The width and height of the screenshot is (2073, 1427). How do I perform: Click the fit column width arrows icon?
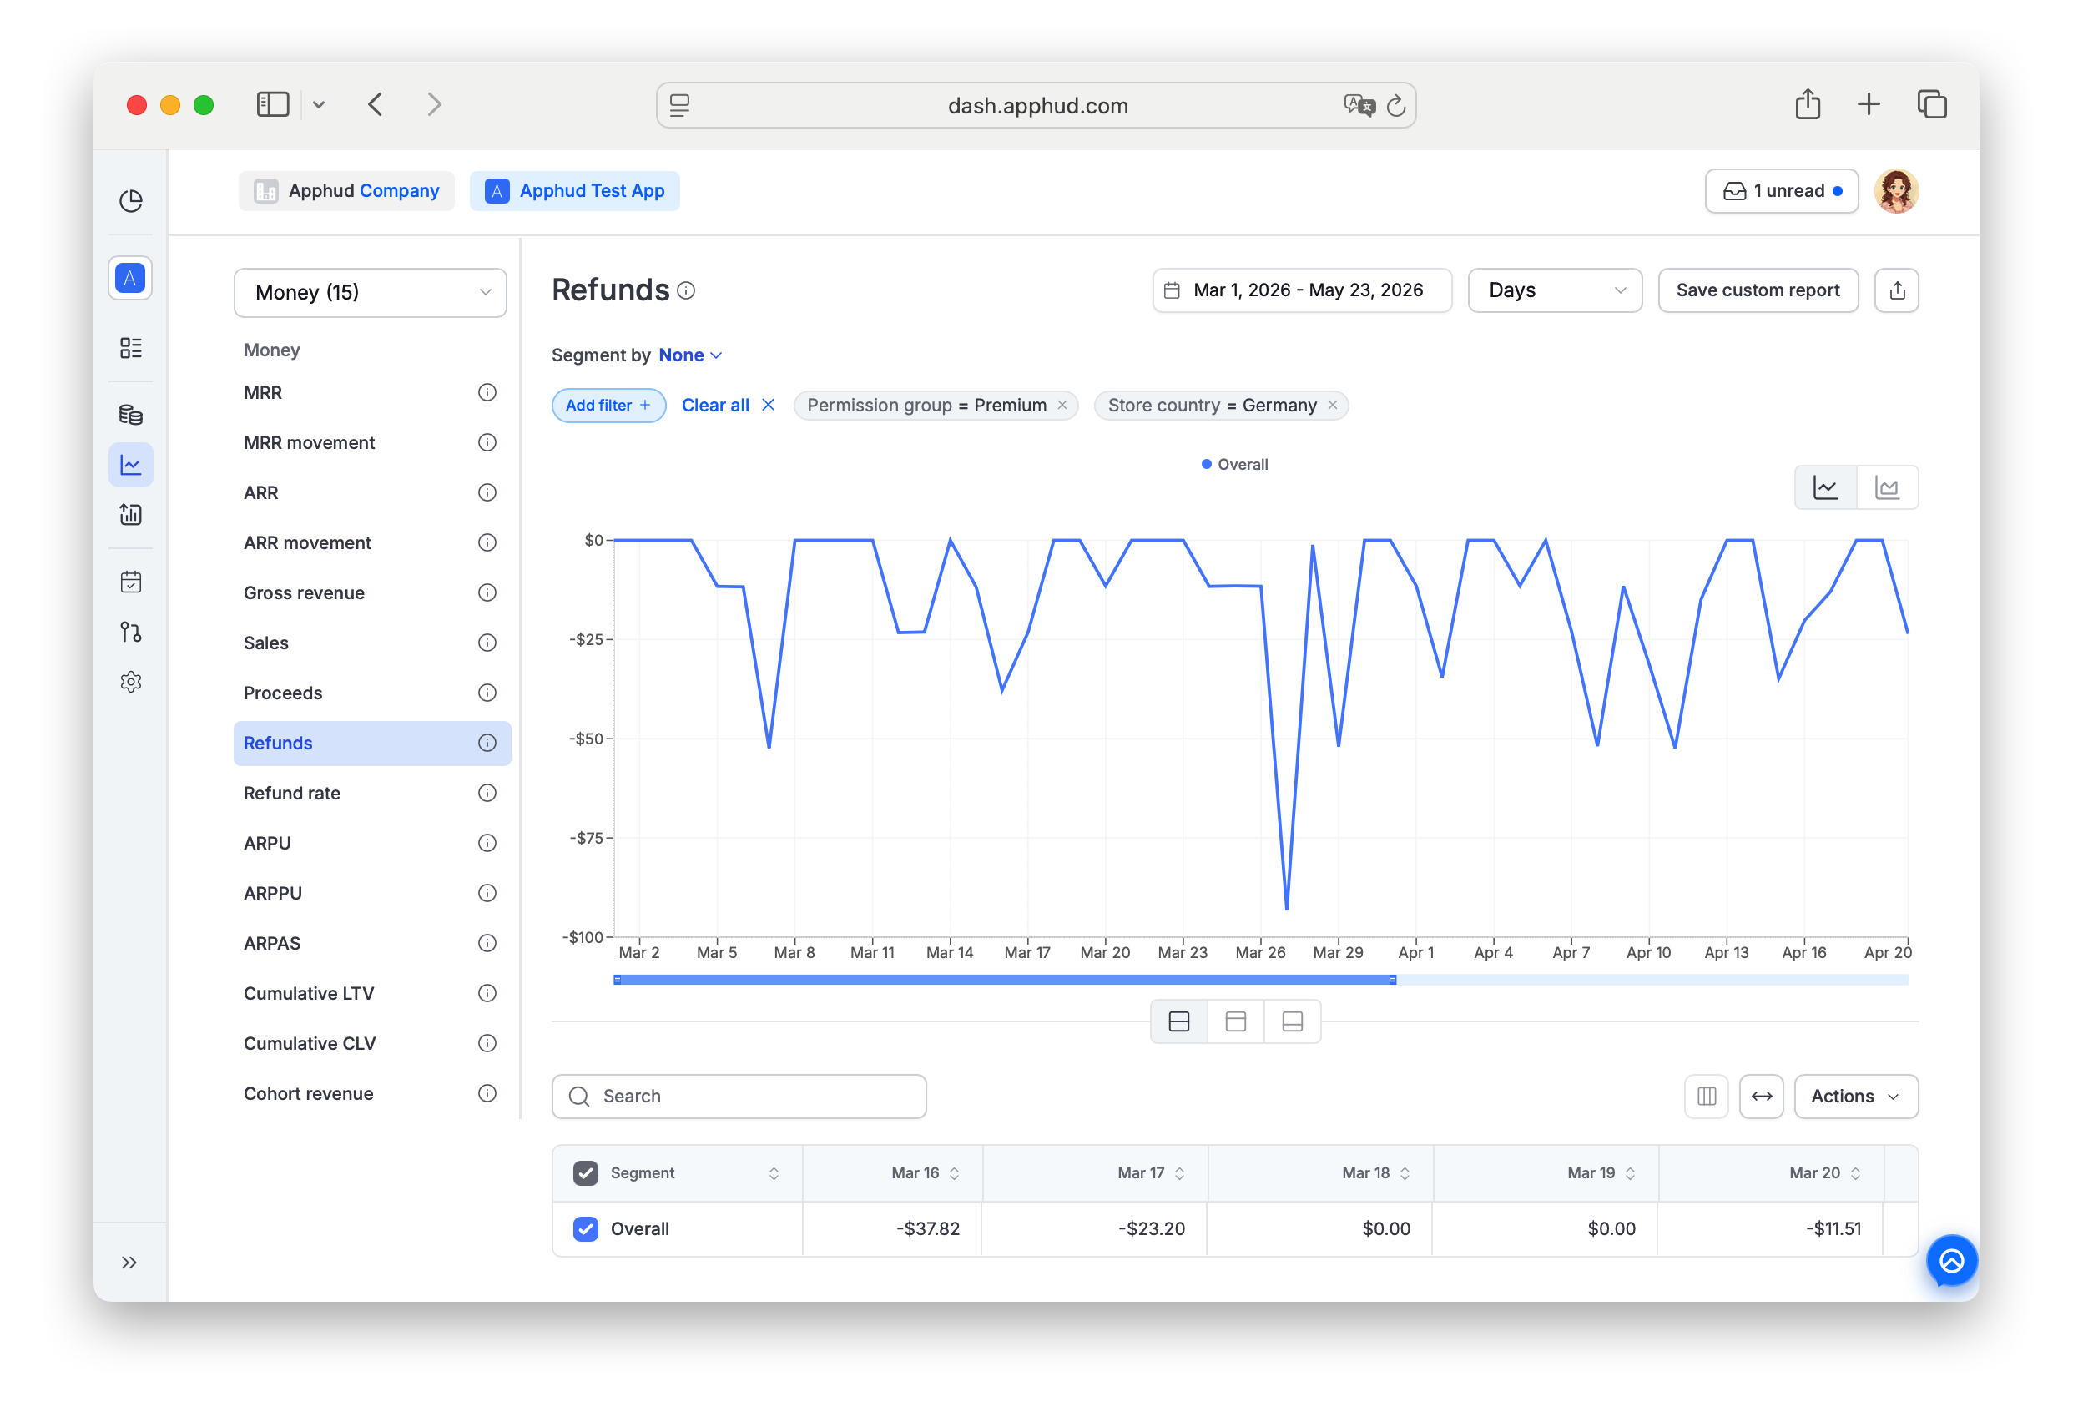click(1761, 1097)
